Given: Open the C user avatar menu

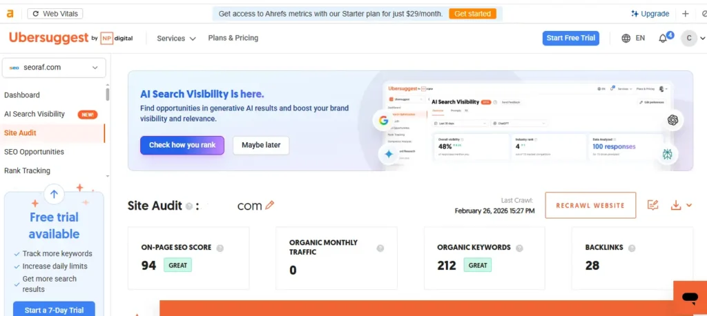Looking at the screenshot, I should [688, 39].
